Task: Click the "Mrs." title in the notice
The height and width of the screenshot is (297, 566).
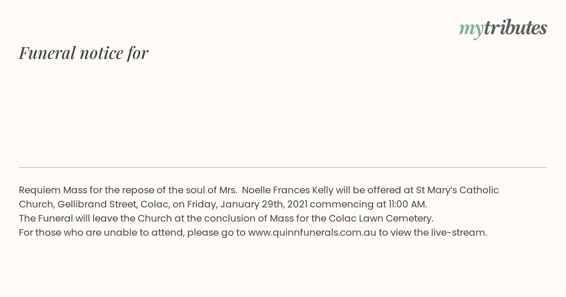Action: pyautogui.click(x=228, y=190)
